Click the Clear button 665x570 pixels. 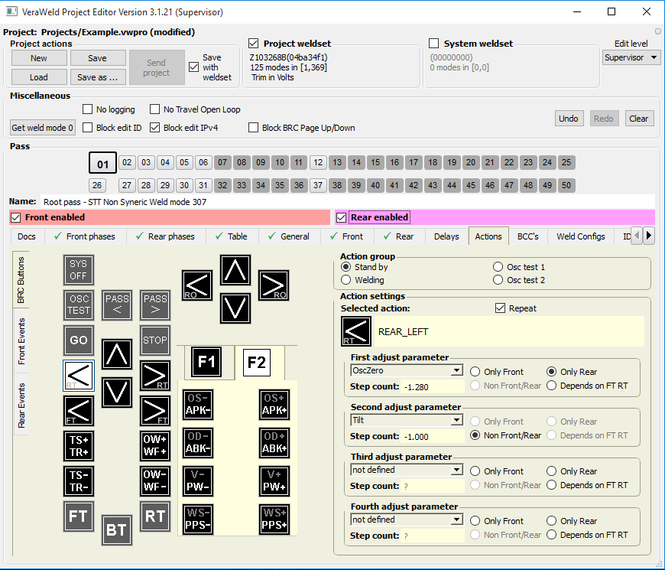(639, 119)
